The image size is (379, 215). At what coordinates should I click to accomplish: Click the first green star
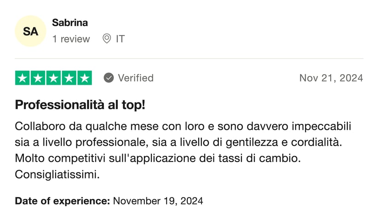point(23,78)
